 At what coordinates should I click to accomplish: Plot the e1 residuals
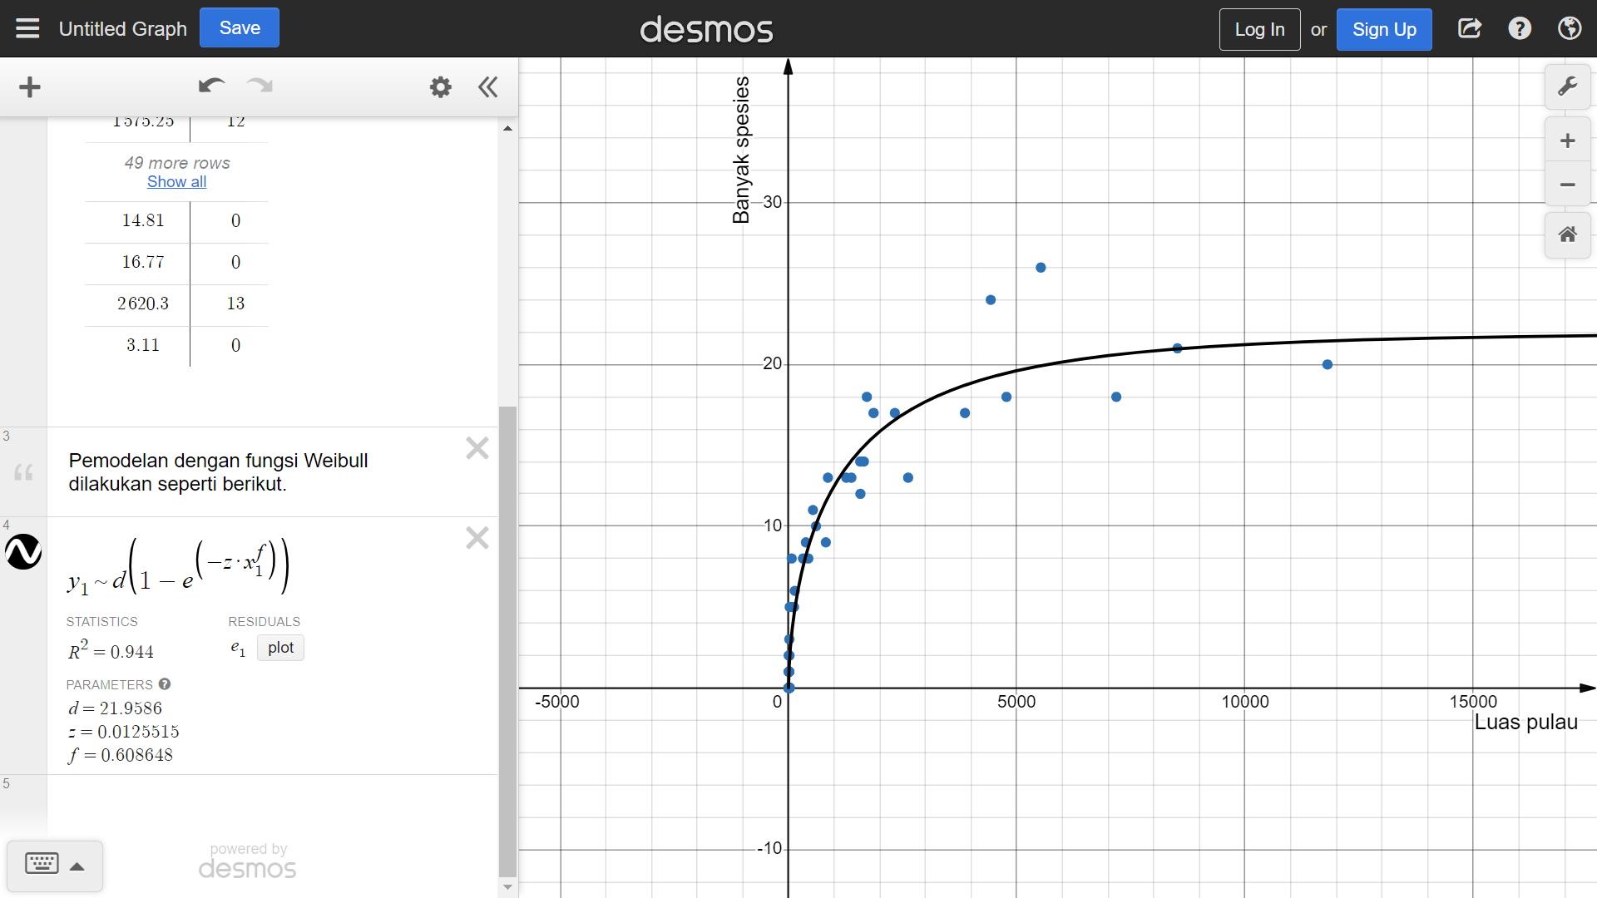pyautogui.click(x=280, y=648)
